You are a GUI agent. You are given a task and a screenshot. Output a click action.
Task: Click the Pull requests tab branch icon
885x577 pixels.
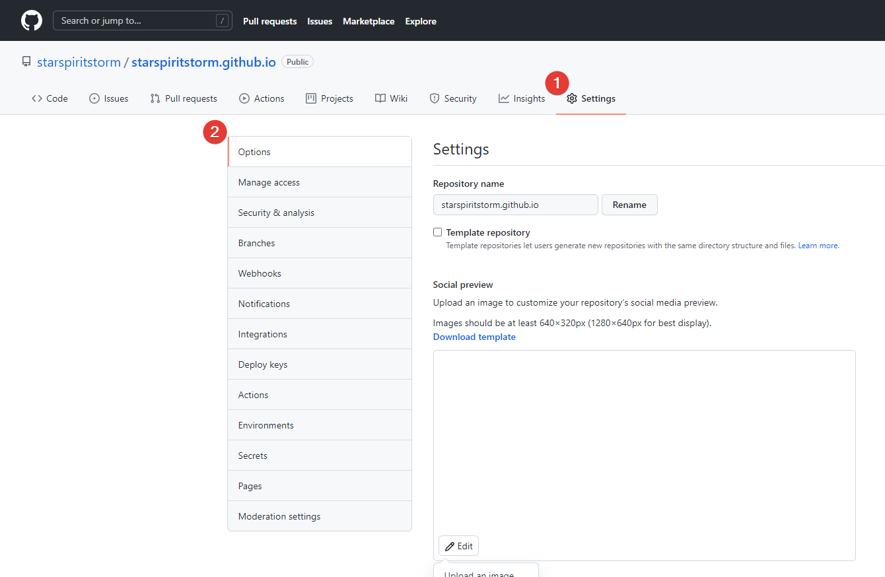(155, 98)
